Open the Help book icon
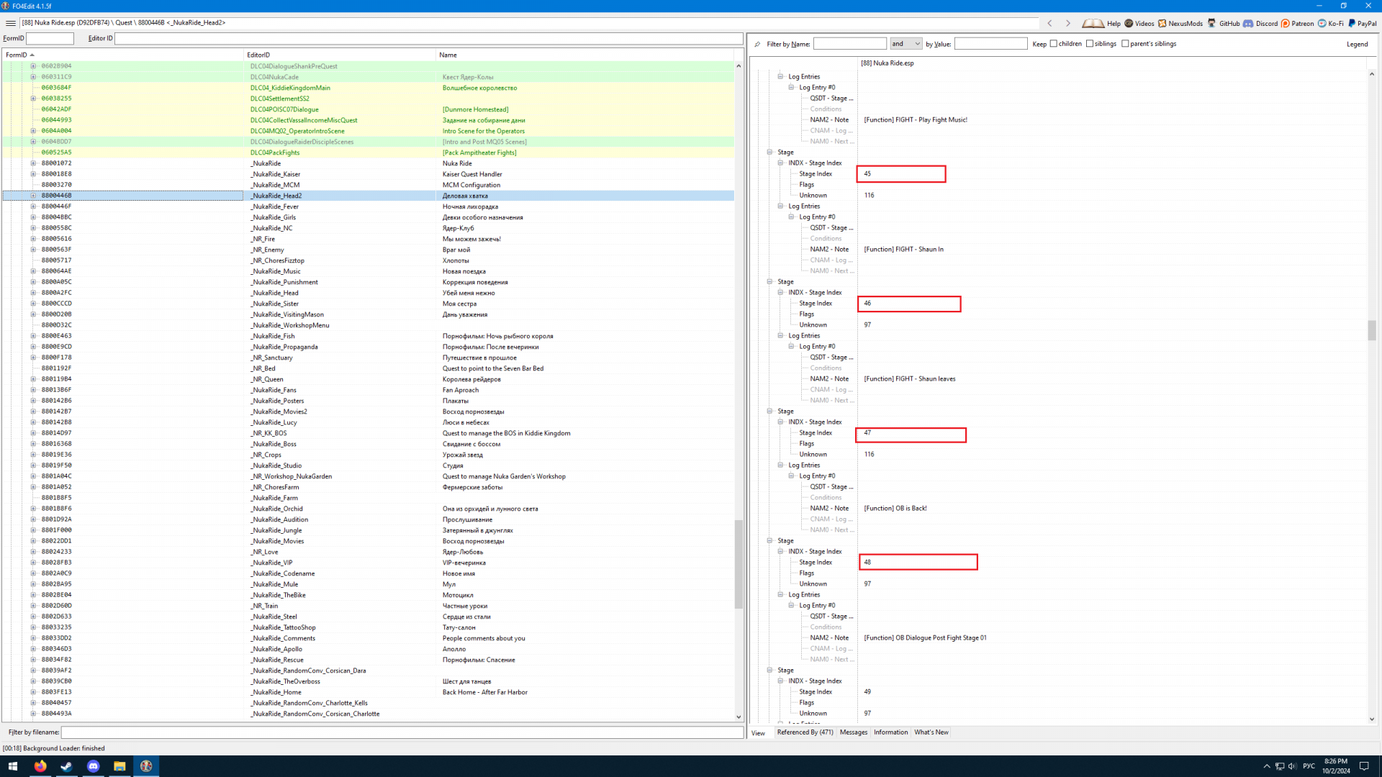 1093,23
